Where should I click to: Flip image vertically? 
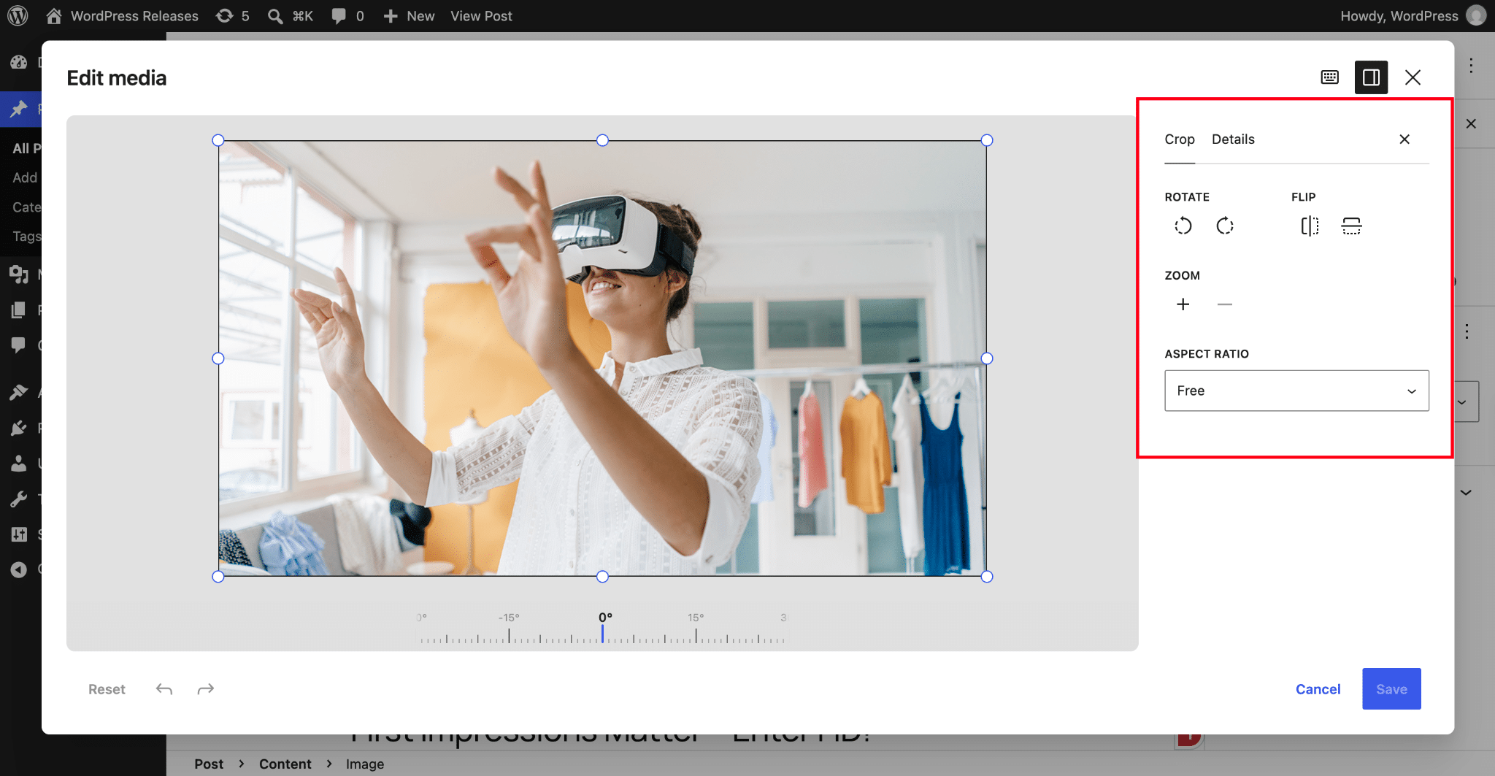click(1351, 226)
